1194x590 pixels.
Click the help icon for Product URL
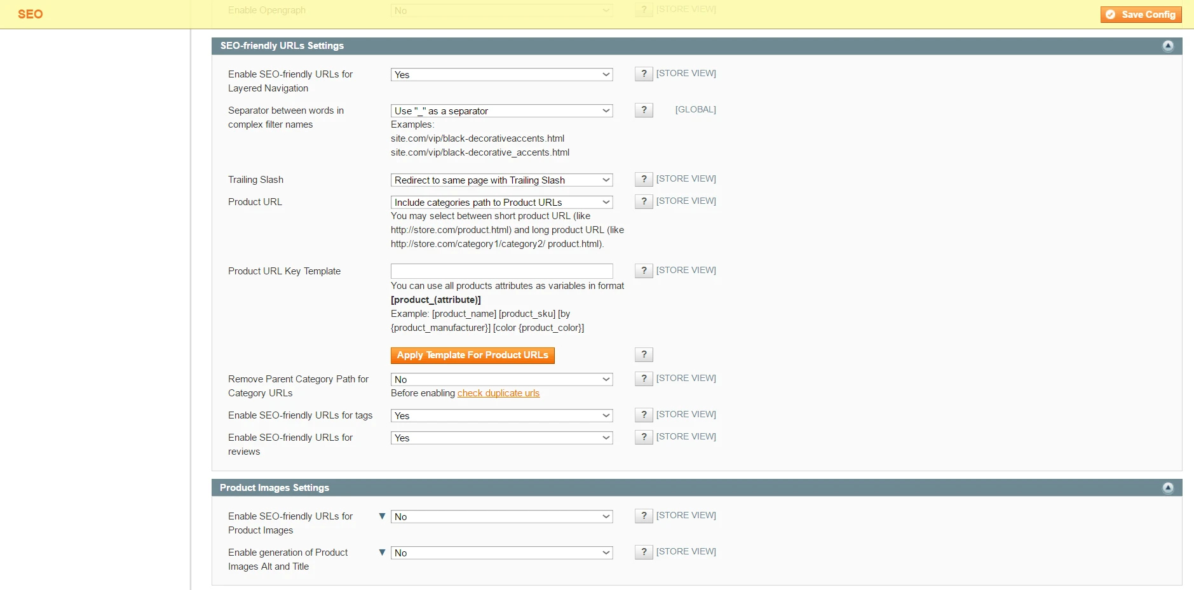pos(643,201)
